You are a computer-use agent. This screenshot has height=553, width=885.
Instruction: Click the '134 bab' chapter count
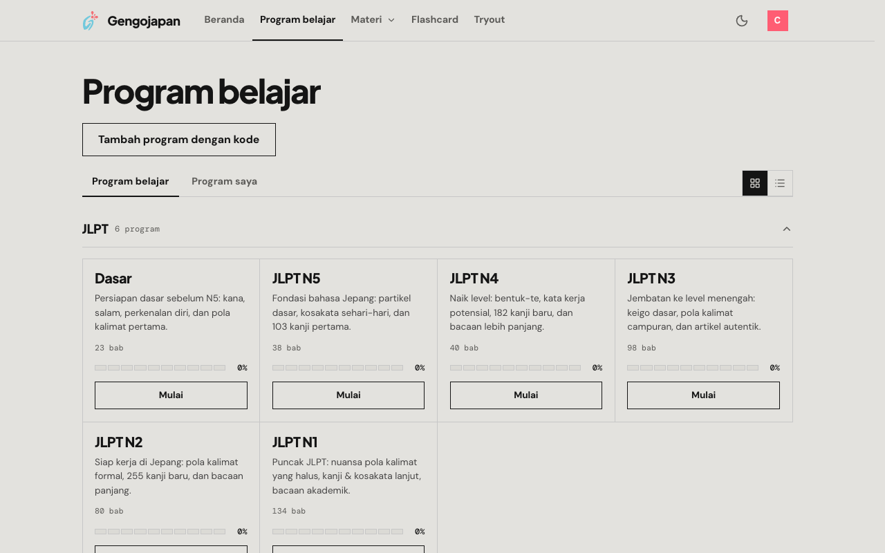point(289,512)
